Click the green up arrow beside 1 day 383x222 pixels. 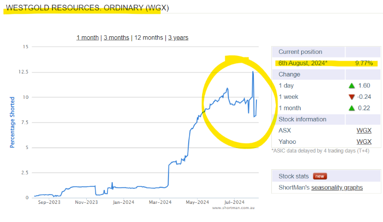351,85
